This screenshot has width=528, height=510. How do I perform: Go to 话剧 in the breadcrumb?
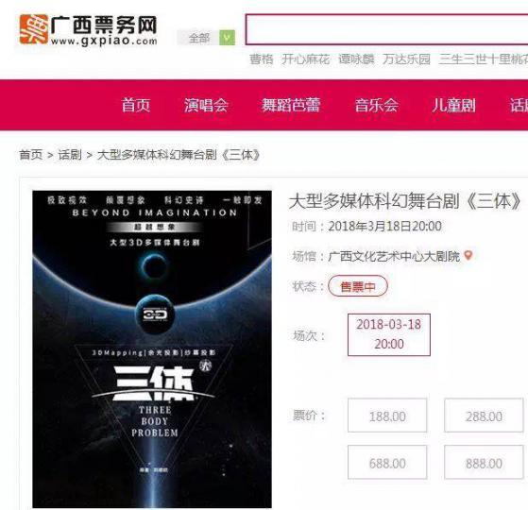coord(70,155)
